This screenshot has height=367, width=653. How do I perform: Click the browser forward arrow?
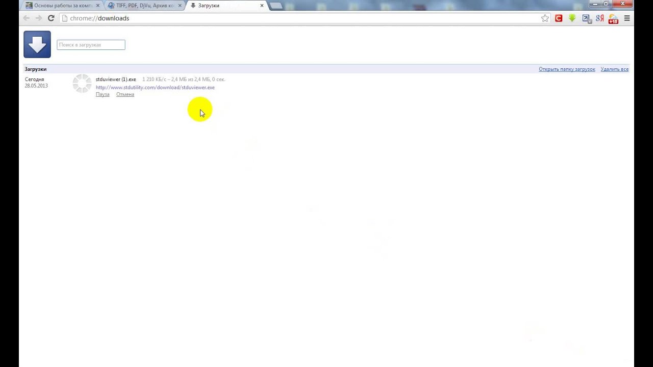[39, 18]
